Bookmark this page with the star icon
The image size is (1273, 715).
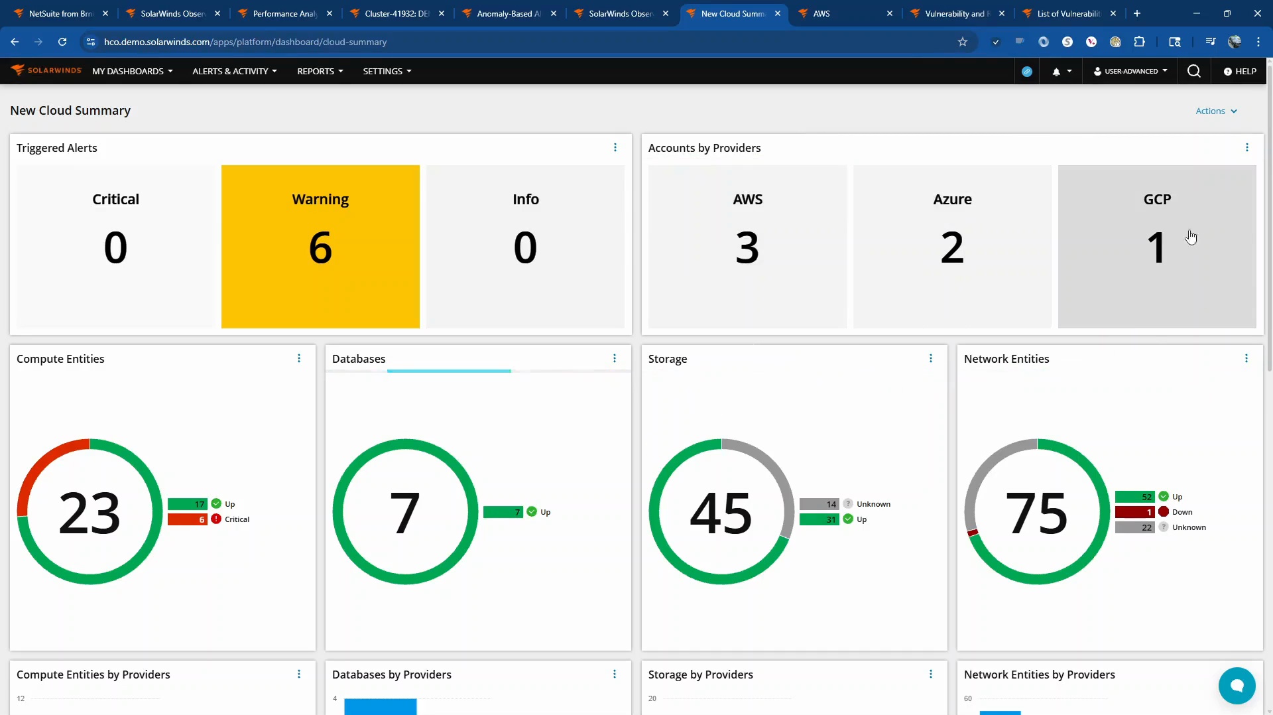tap(963, 42)
